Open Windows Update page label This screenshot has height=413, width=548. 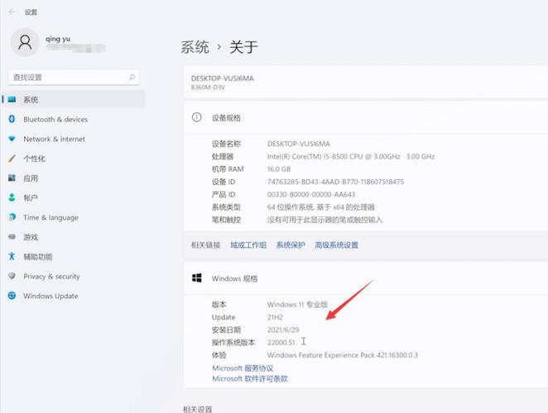click(50, 296)
